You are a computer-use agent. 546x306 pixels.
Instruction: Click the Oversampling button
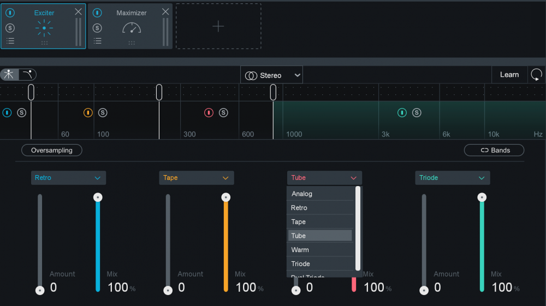tap(52, 150)
